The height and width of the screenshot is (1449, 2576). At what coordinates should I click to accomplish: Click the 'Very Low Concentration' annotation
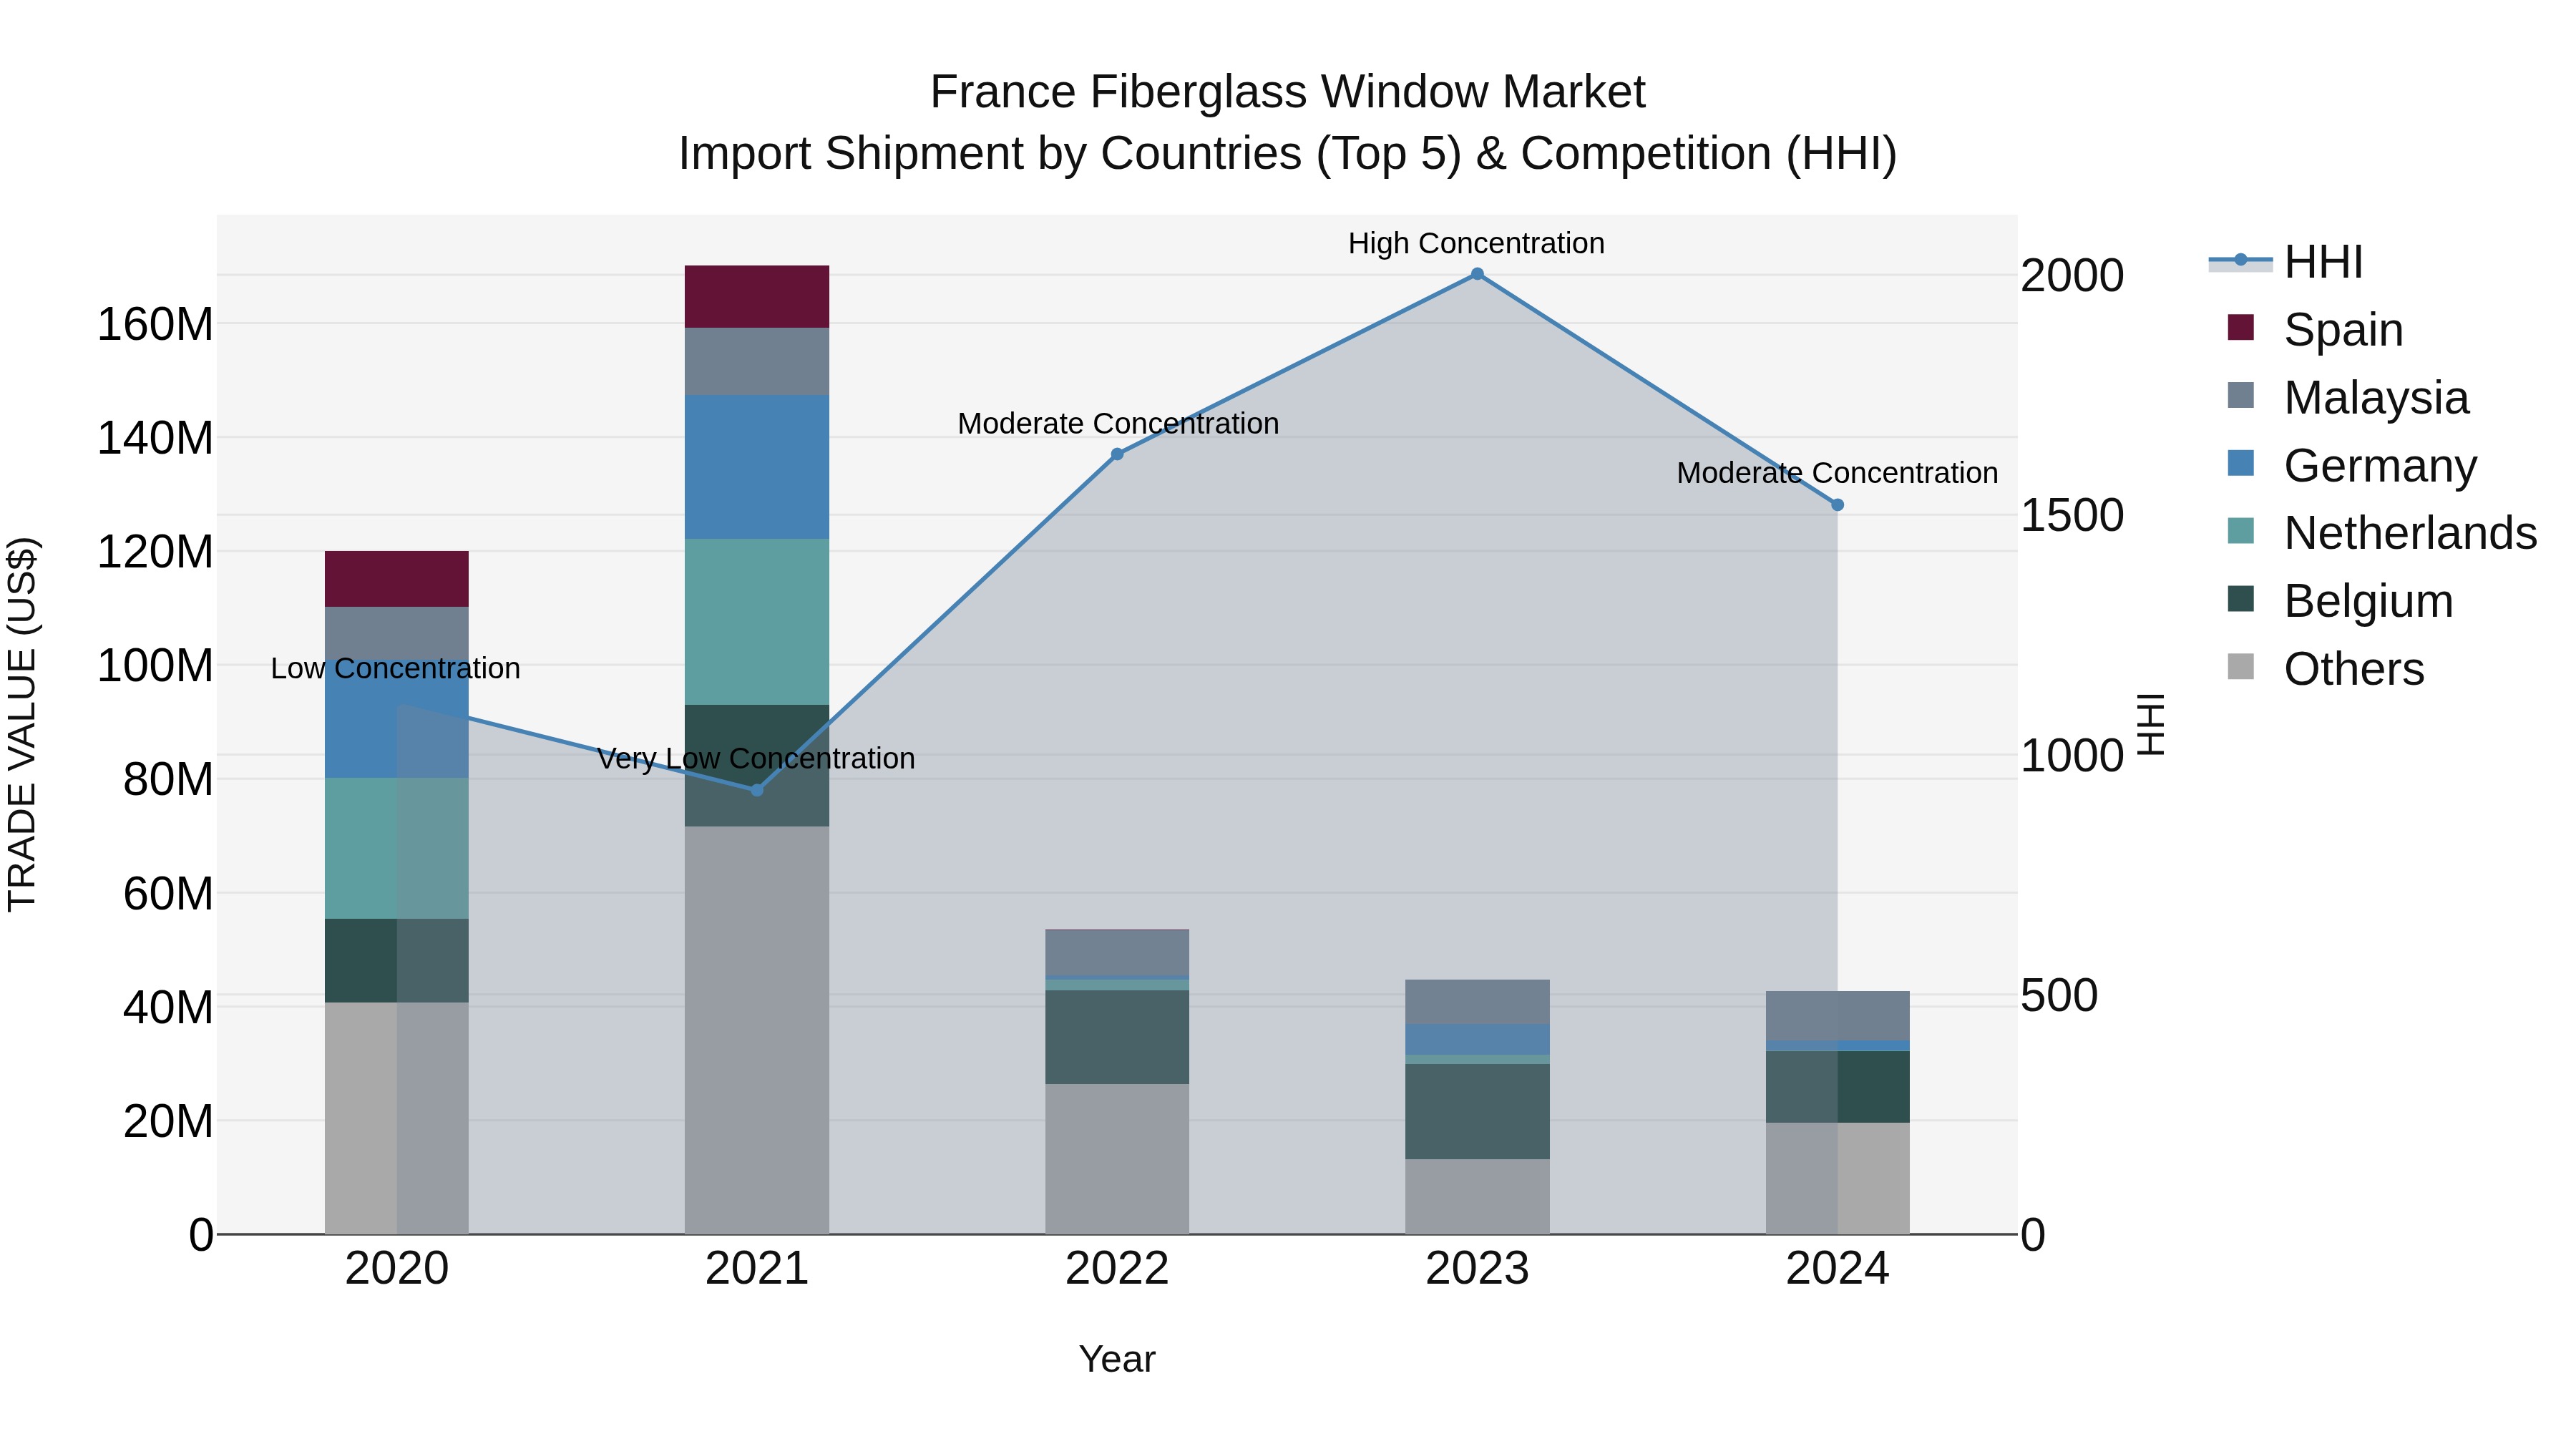pyautogui.click(x=756, y=759)
